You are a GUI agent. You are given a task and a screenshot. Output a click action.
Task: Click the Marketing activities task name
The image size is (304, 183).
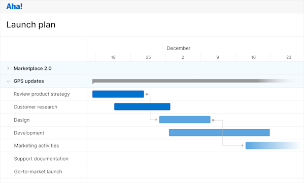coord(36,145)
